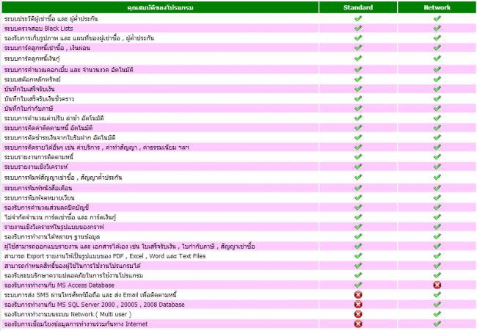
Task: Click Network checkmark for Export PDF Excel Word row
Action: click(x=437, y=256)
